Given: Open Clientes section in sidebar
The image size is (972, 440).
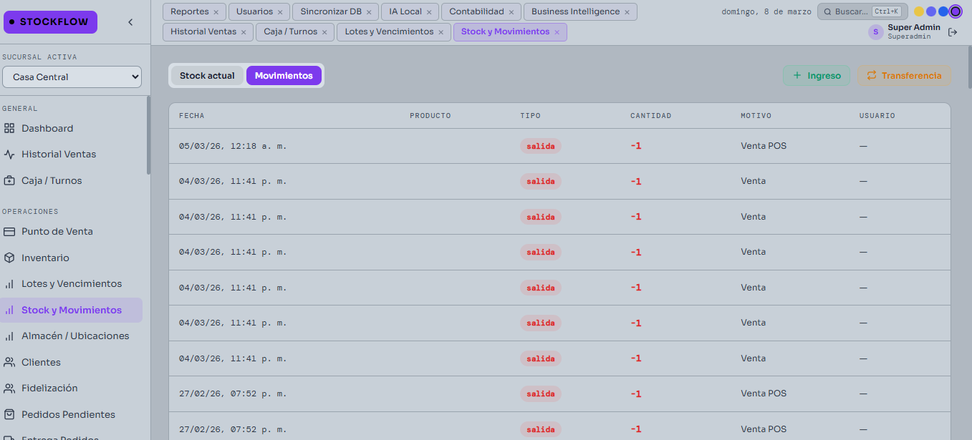Looking at the screenshot, I should pos(41,363).
